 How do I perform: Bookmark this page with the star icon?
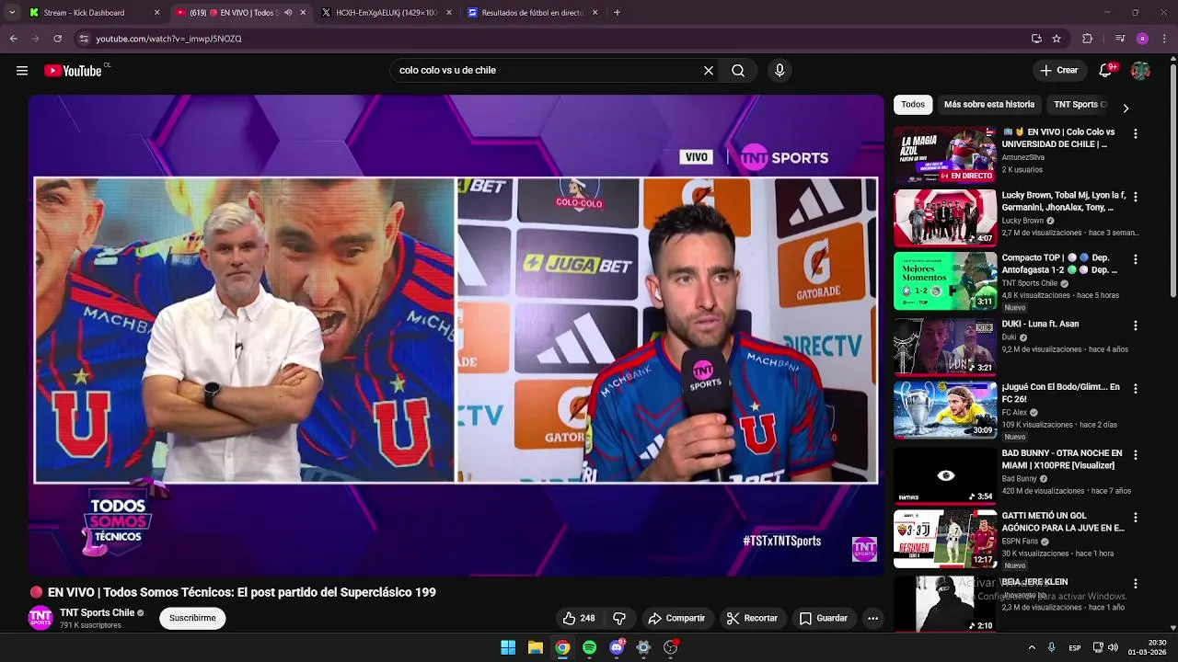(x=1057, y=39)
